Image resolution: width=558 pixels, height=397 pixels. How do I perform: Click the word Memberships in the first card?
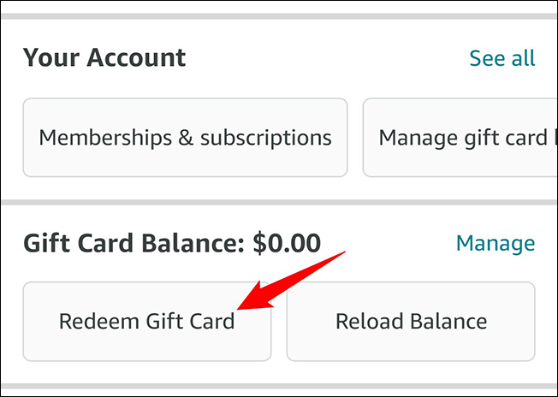pyautogui.click(x=105, y=138)
